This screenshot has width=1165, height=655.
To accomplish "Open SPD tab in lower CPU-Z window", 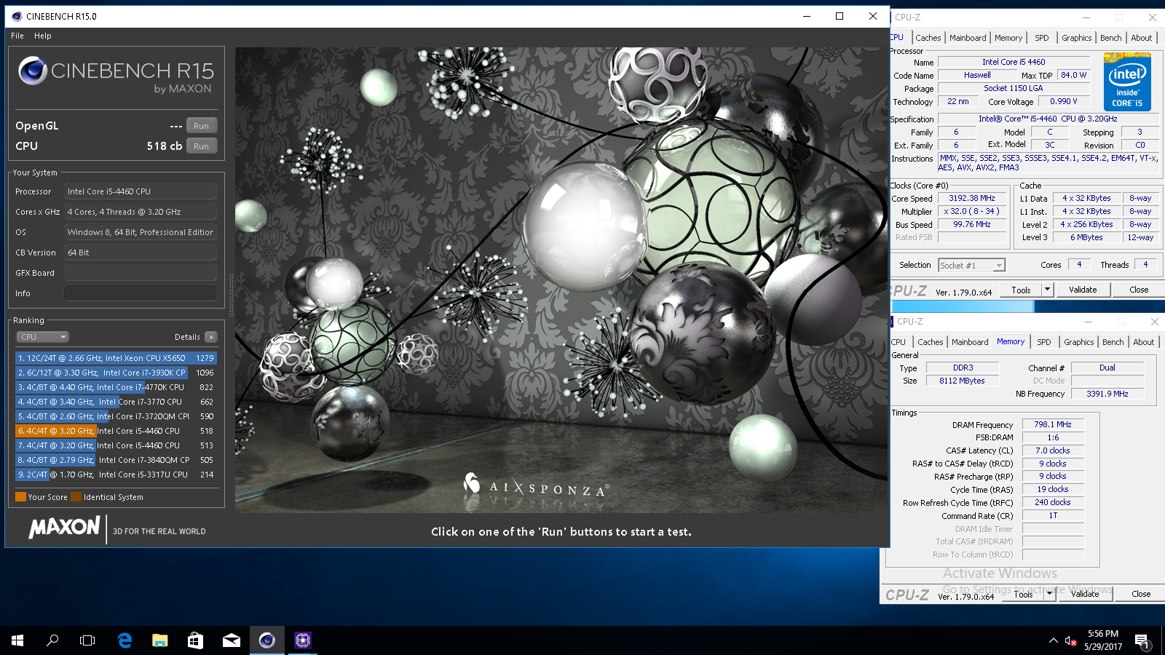I will (1044, 342).
